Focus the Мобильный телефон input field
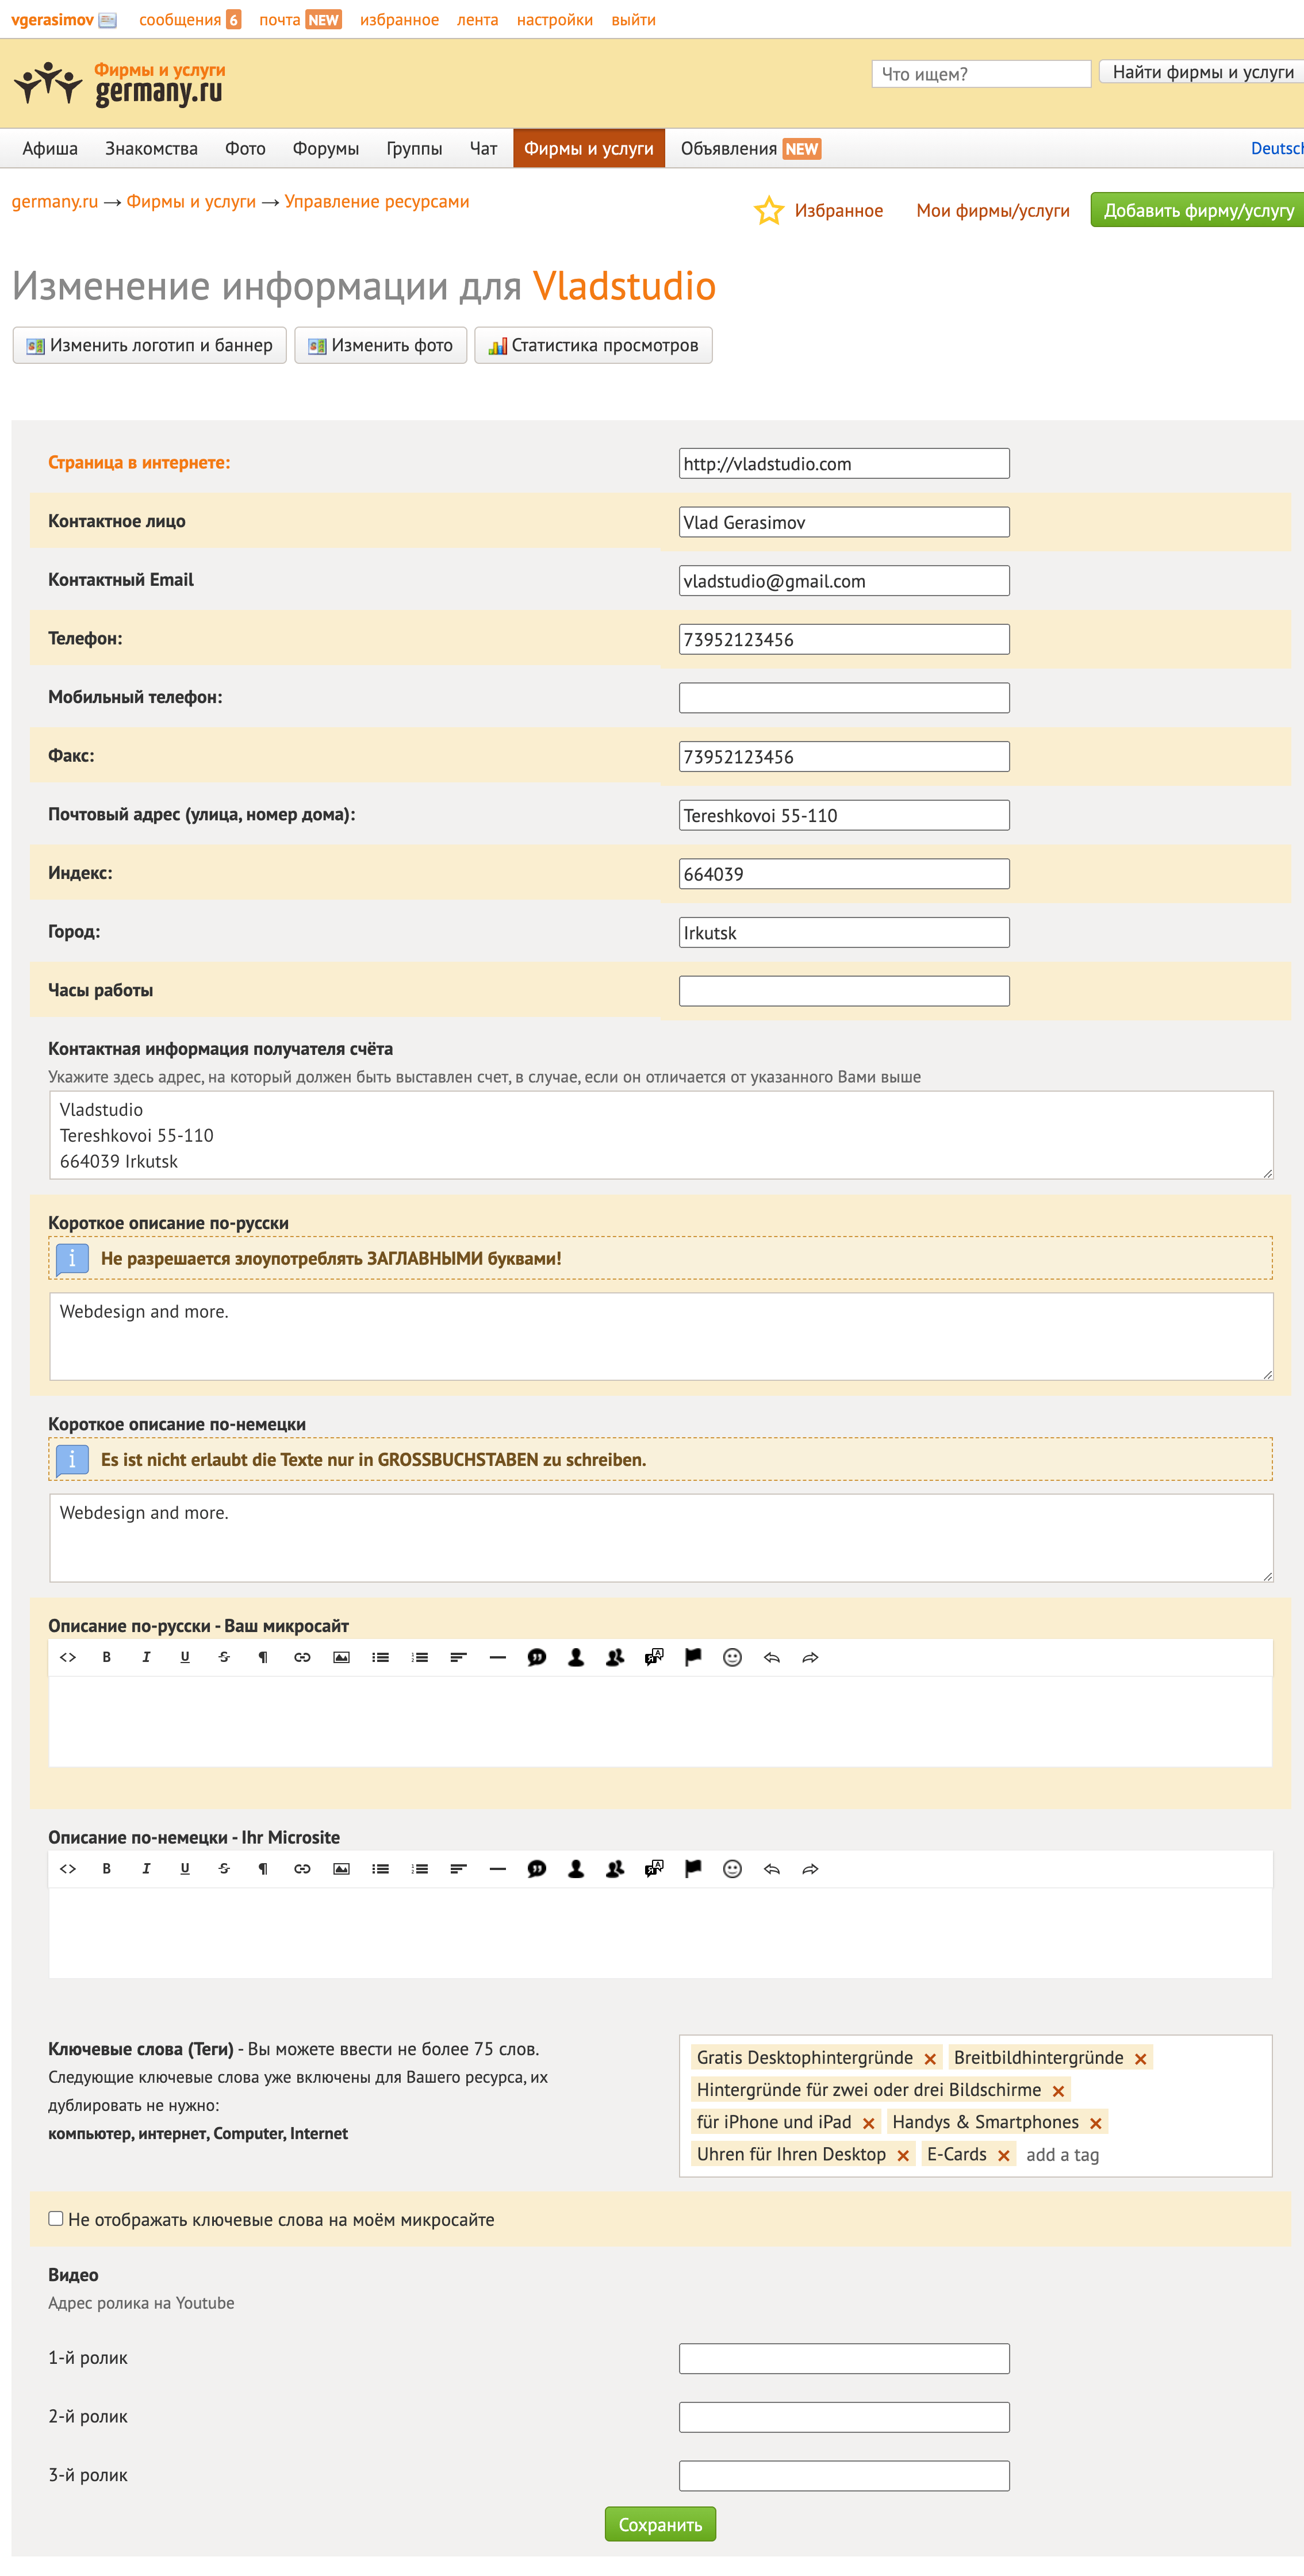Image resolution: width=1304 pixels, height=2576 pixels. click(x=844, y=698)
